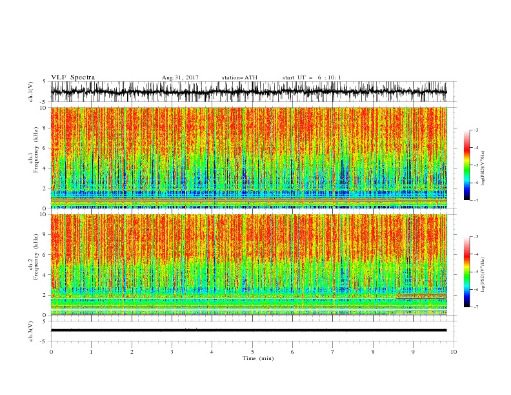Click the "-7" tick on the ch.2 colorbar
Viewport: 511px width, 395px height.
[x=476, y=307]
